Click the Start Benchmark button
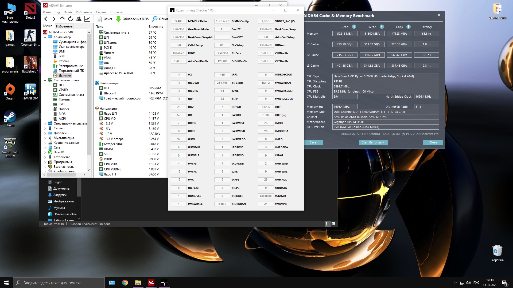The width and height of the screenshot is (513, 288). point(373,142)
